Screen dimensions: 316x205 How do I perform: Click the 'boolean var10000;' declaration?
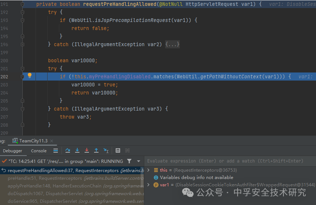pos(73,60)
